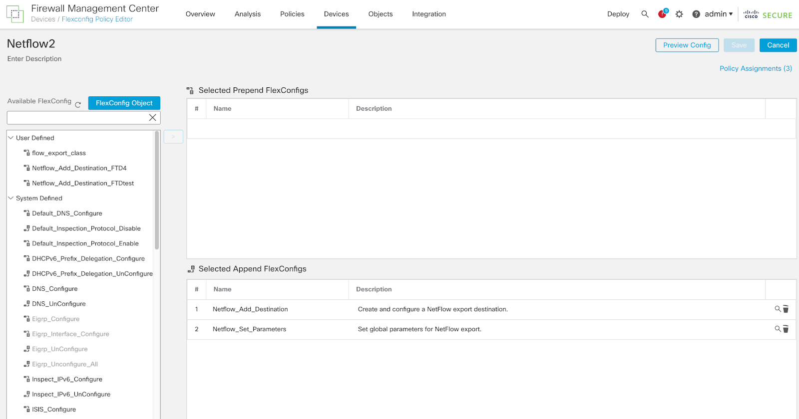Open the Overview menu
This screenshot has height=419, width=799.
(200, 14)
